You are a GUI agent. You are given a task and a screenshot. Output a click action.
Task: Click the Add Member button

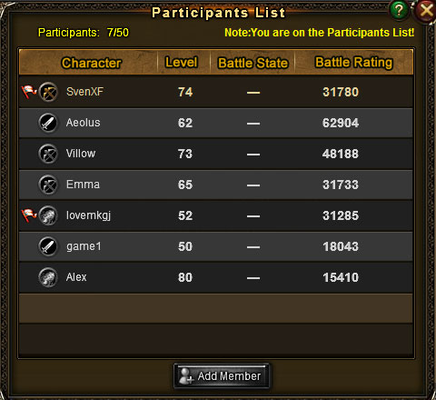221,376
